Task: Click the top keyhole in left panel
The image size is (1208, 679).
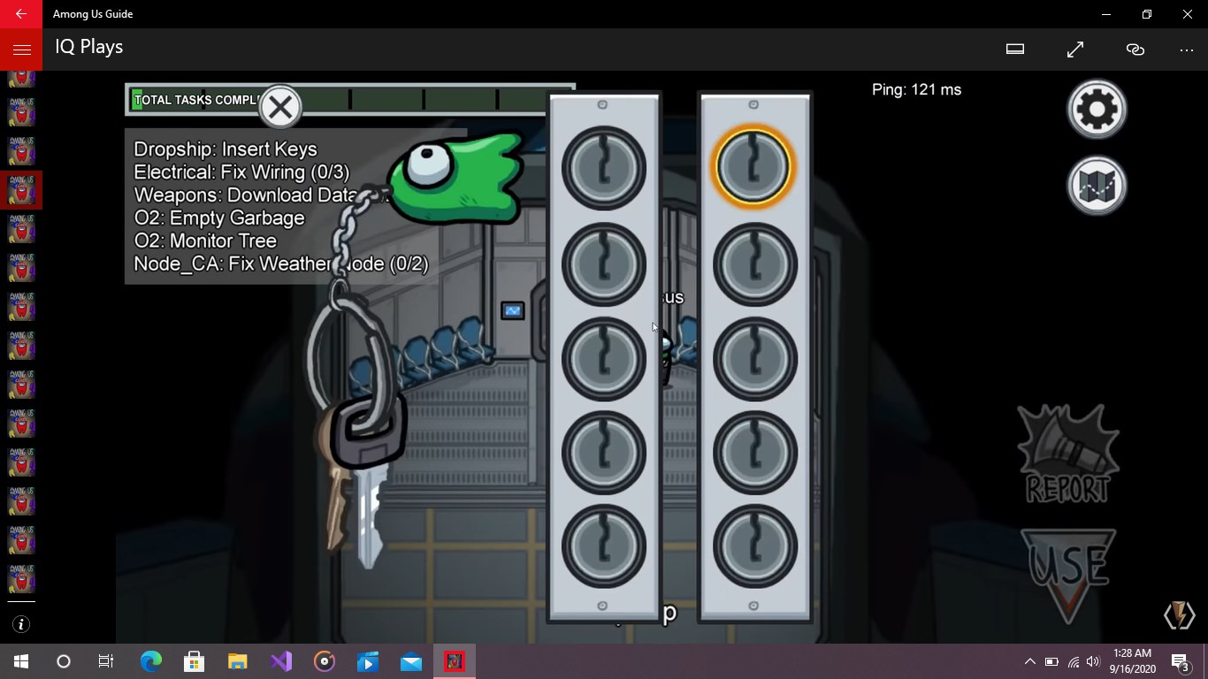Action: pyautogui.click(x=604, y=167)
